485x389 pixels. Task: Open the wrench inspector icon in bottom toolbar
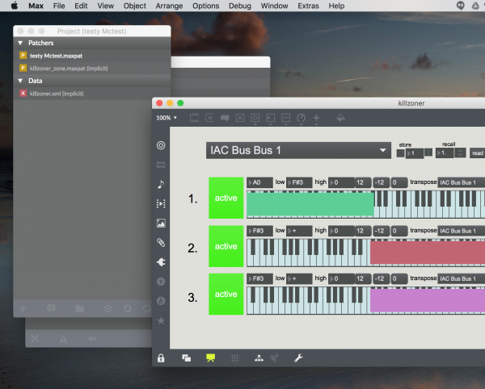pyautogui.click(x=298, y=358)
